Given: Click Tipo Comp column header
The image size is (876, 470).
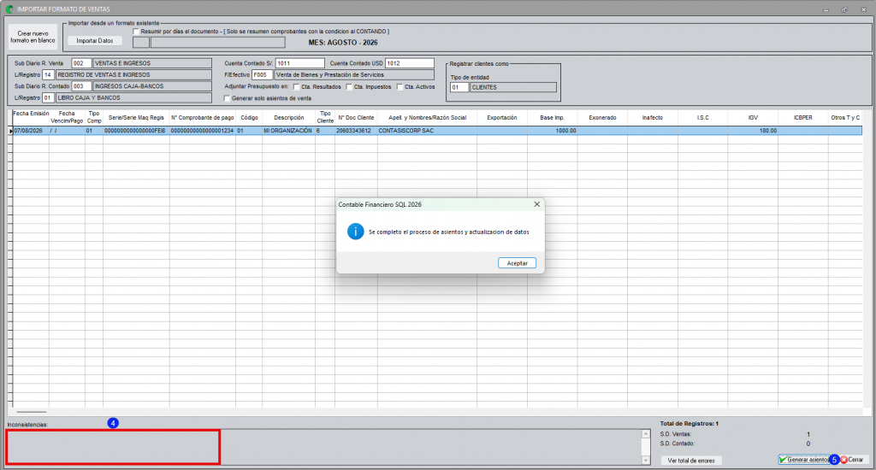Looking at the screenshot, I should [94, 117].
